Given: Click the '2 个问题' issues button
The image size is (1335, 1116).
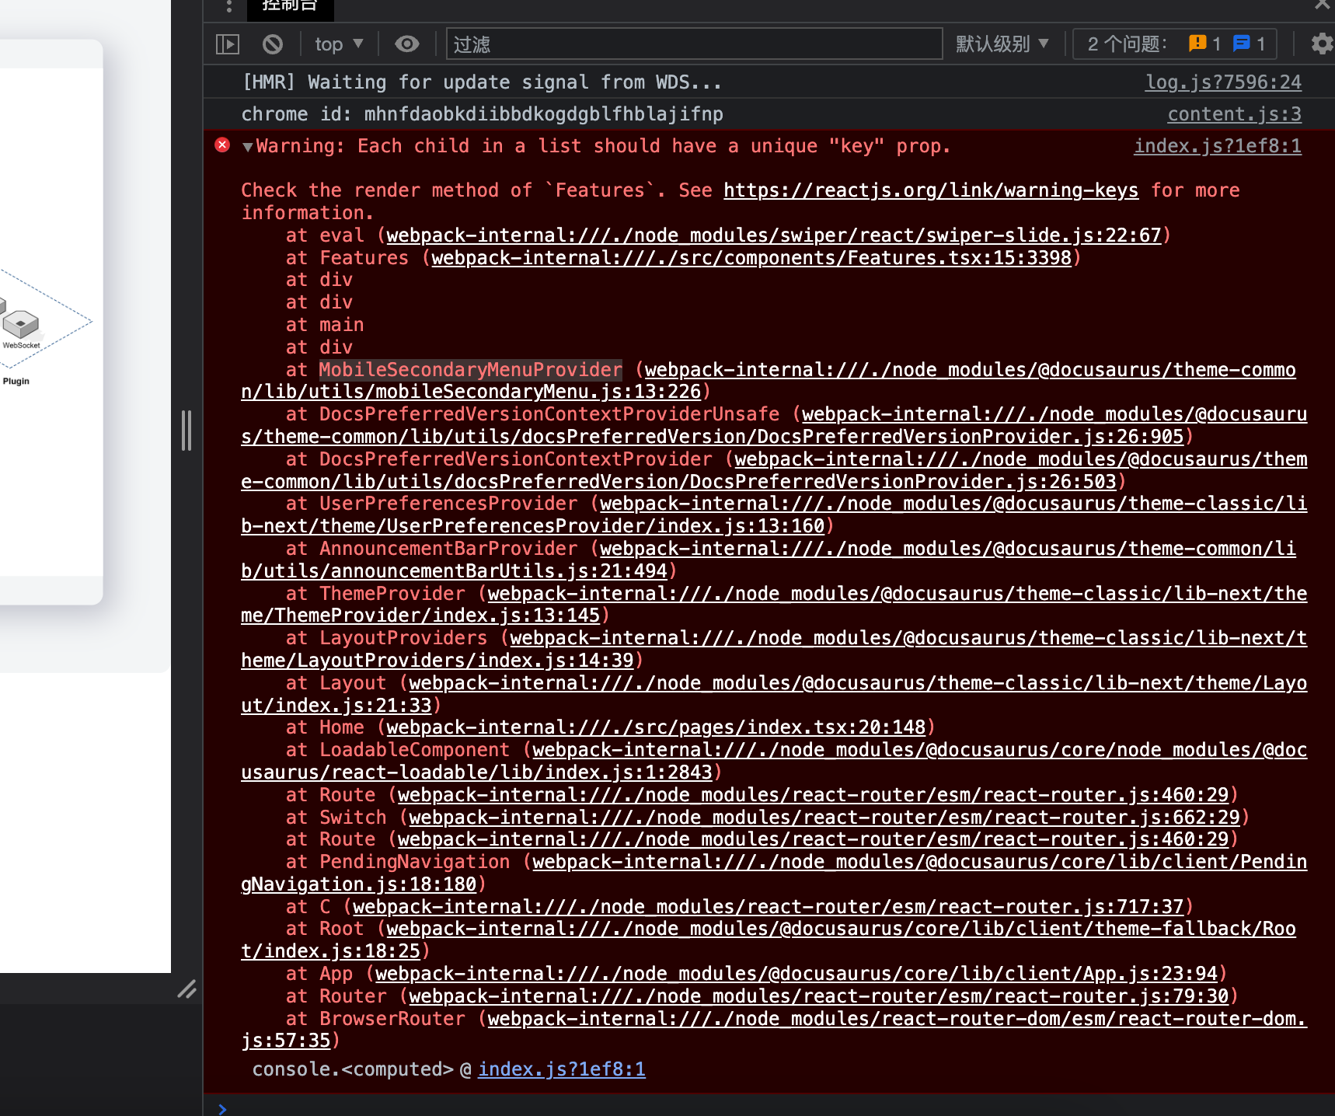Looking at the screenshot, I should [x=1127, y=44].
